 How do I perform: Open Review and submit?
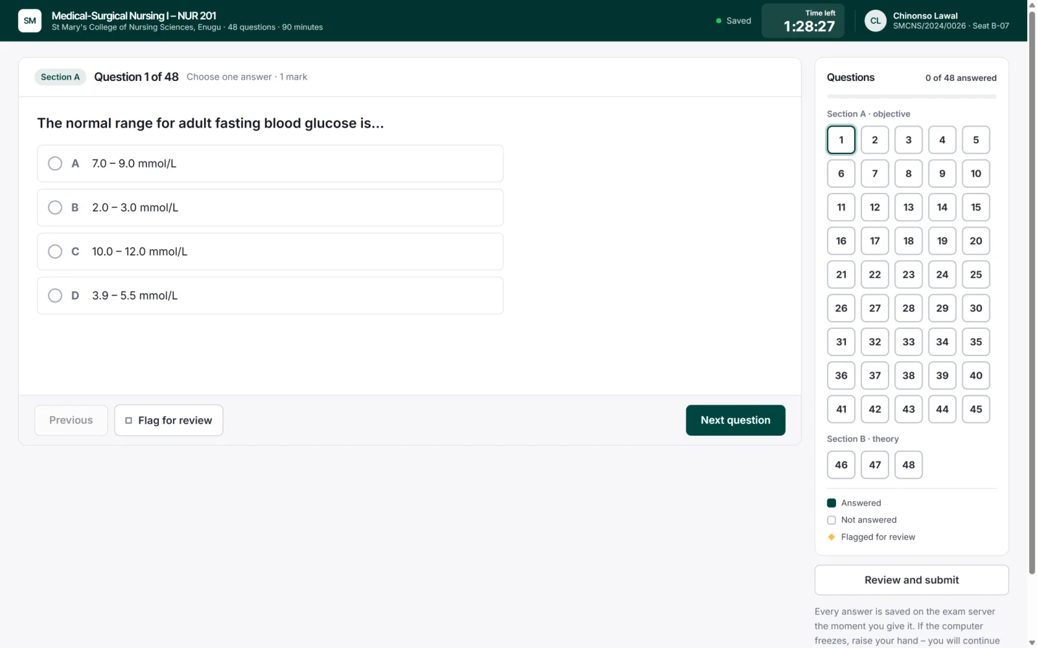[x=911, y=580]
